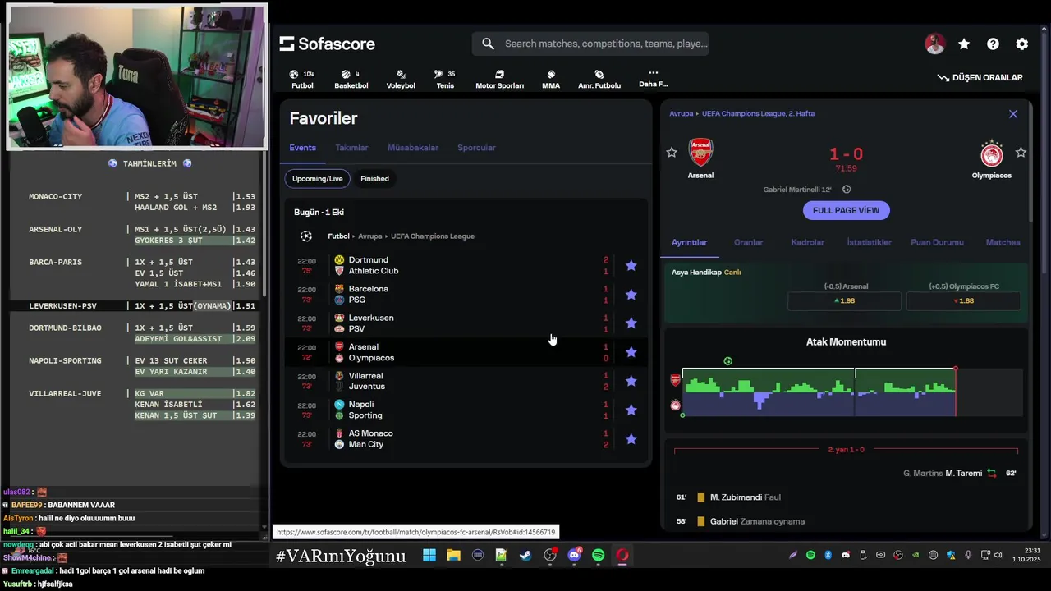Unfavorite the Villarreal vs Juventus match
Image resolution: width=1051 pixels, height=591 pixels.
tap(631, 381)
